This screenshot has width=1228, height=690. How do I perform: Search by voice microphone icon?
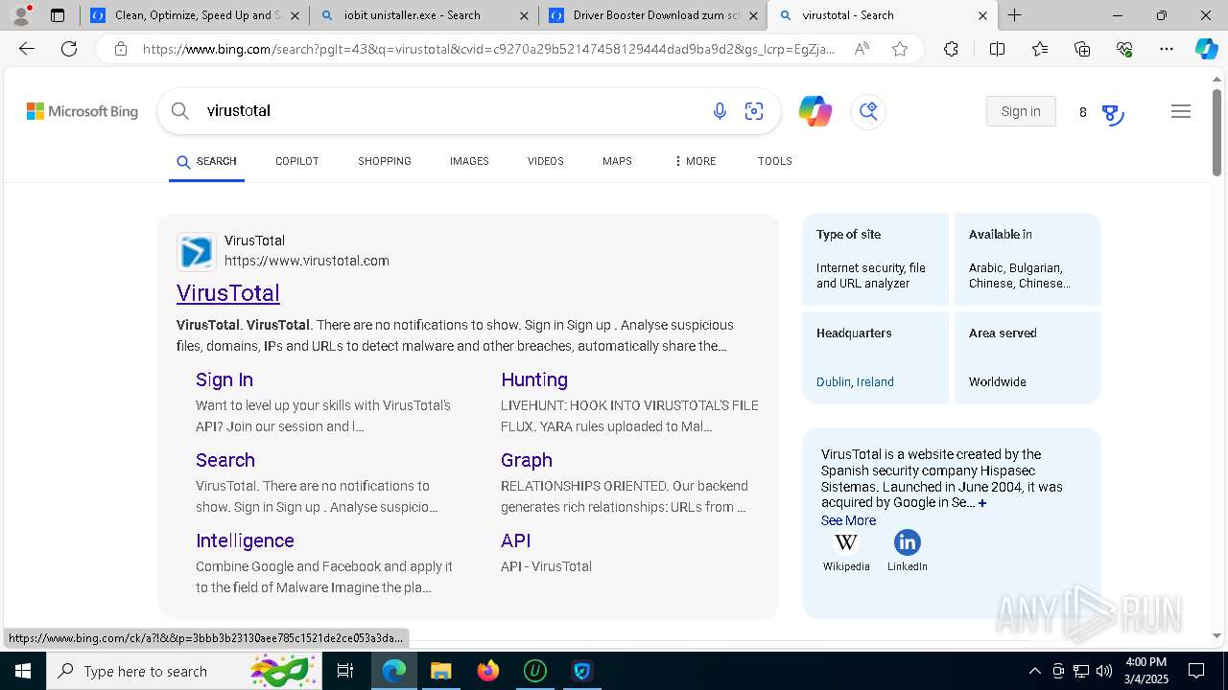click(x=720, y=111)
